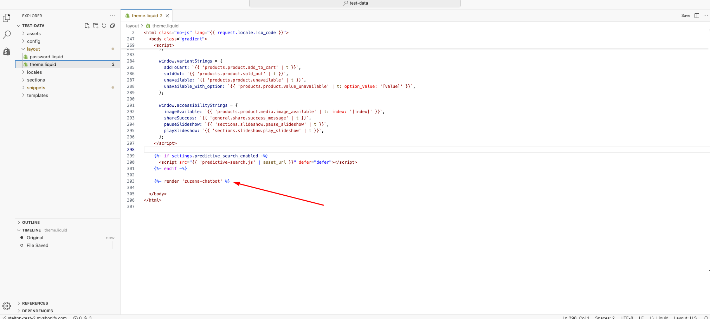This screenshot has width=710, height=319.
Task: Collapse the layout folder
Action: pos(33,49)
